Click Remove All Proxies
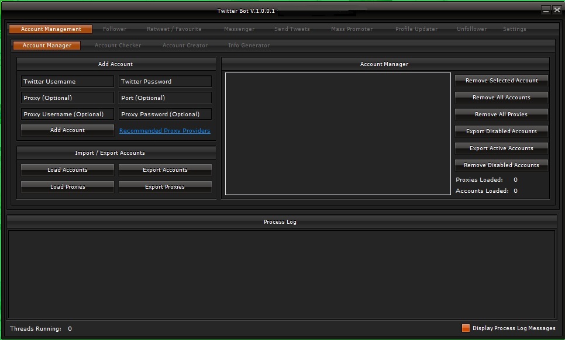The image size is (565, 340). tap(501, 115)
